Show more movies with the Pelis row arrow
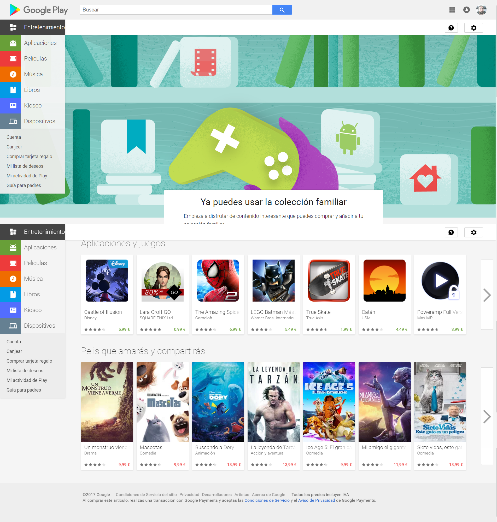Screen dimensions: 497x522 487,416
